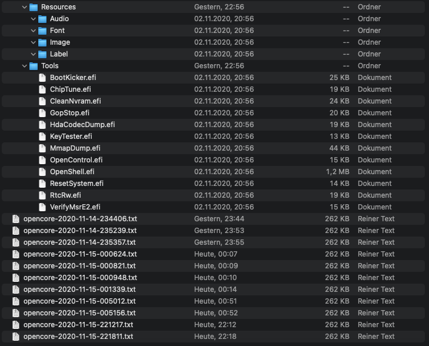This screenshot has height=346, width=429.
Task: Click date 'Heute, 22:18' of last log
Action: point(215,337)
